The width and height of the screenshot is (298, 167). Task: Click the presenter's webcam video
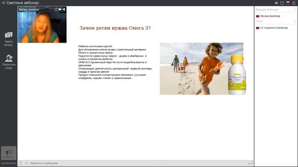(x=42, y=25)
